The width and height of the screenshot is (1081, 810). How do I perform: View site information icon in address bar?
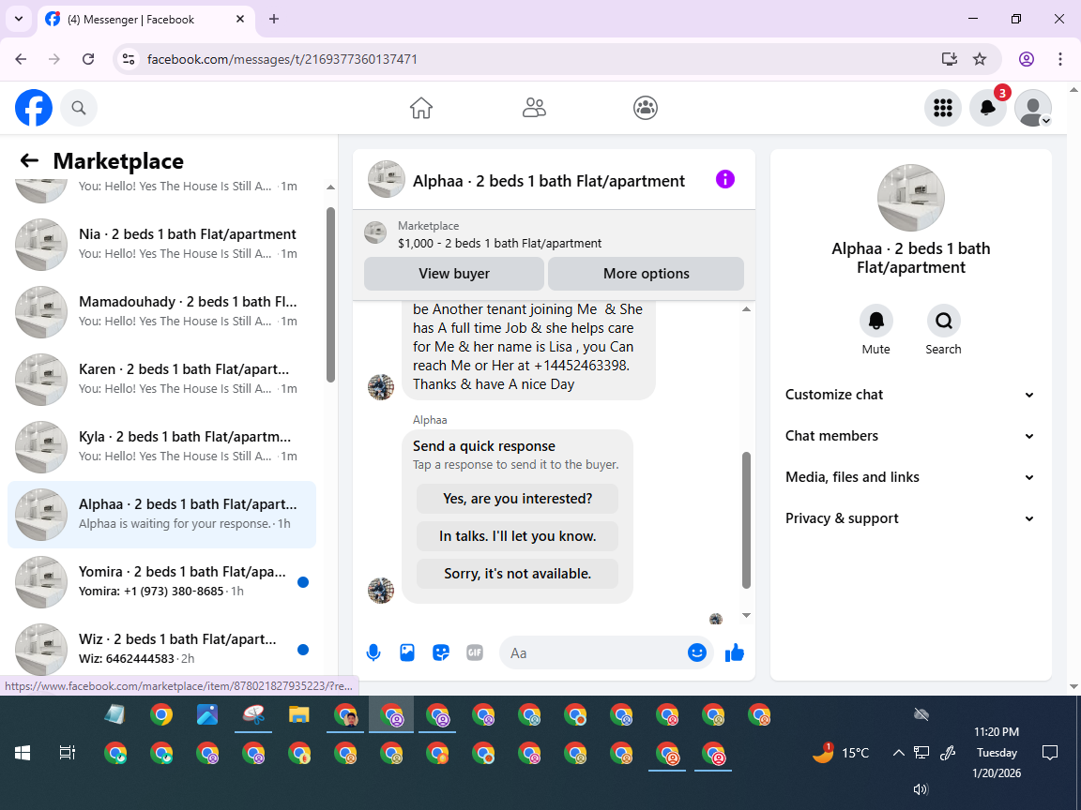coord(129,59)
